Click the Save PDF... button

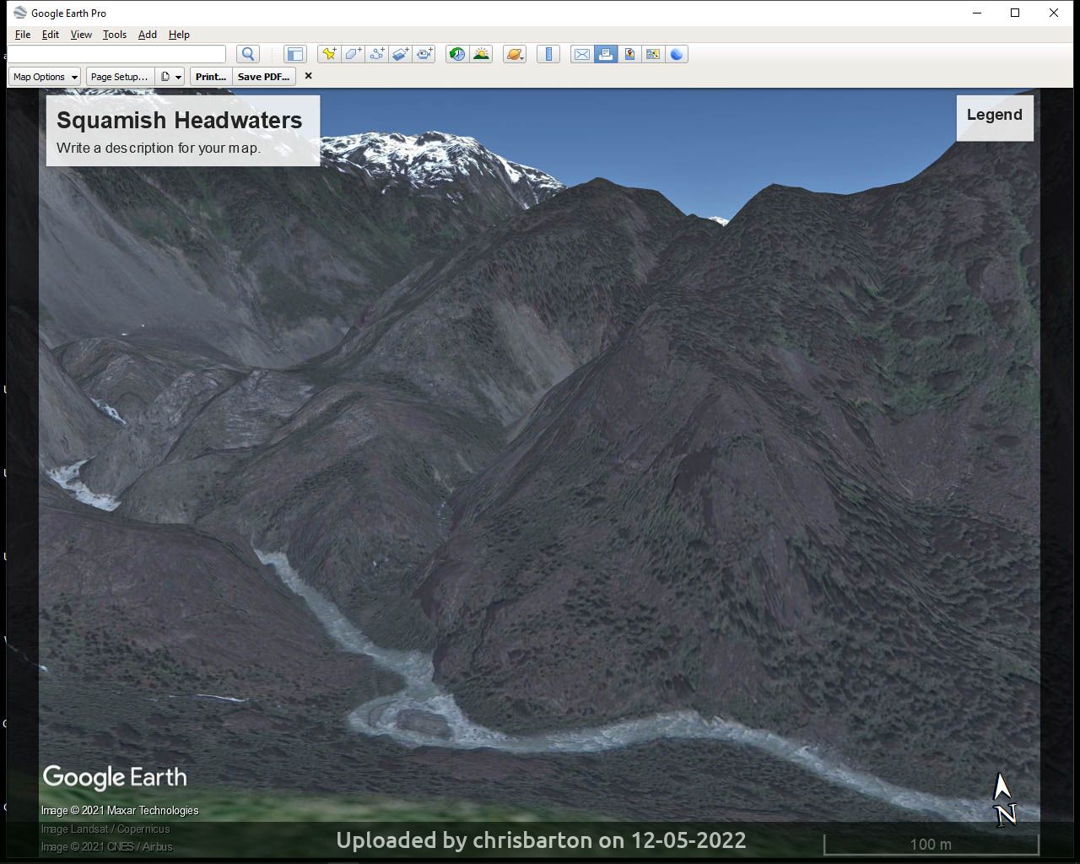coord(263,77)
